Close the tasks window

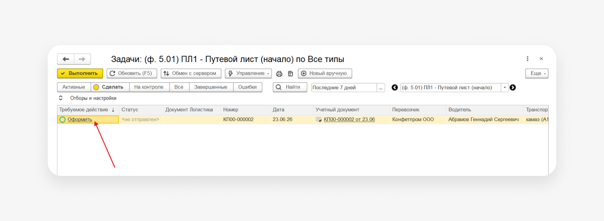541,59
